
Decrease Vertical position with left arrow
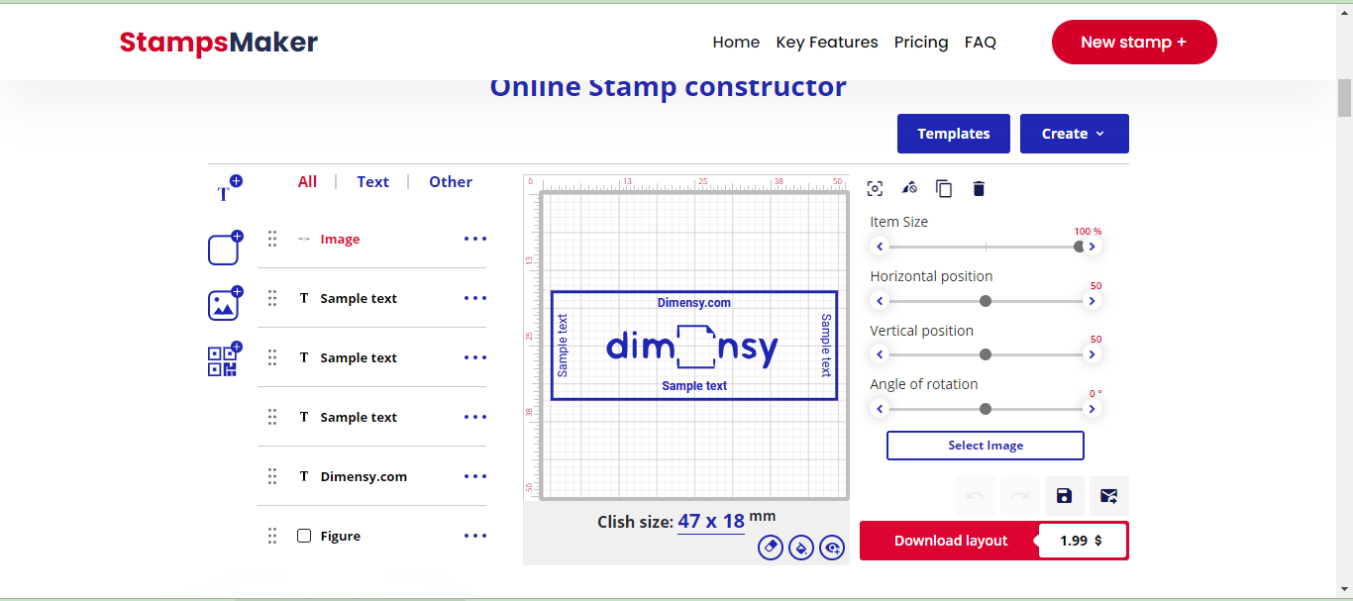[x=879, y=354]
